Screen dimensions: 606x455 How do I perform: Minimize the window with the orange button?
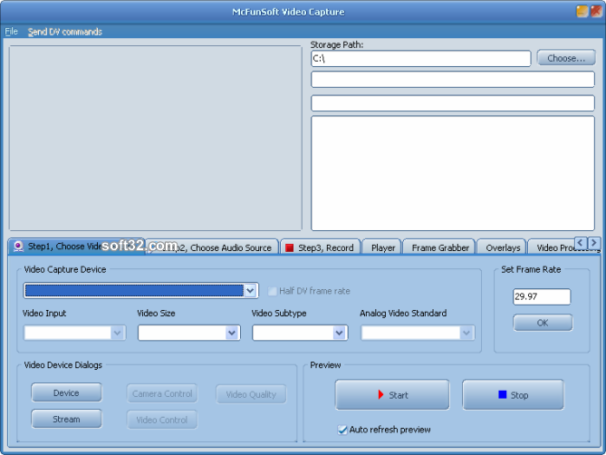[x=582, y=11]
